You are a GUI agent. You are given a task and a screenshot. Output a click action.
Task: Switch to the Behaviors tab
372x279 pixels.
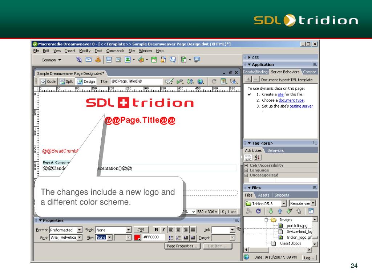pos(275,150)
